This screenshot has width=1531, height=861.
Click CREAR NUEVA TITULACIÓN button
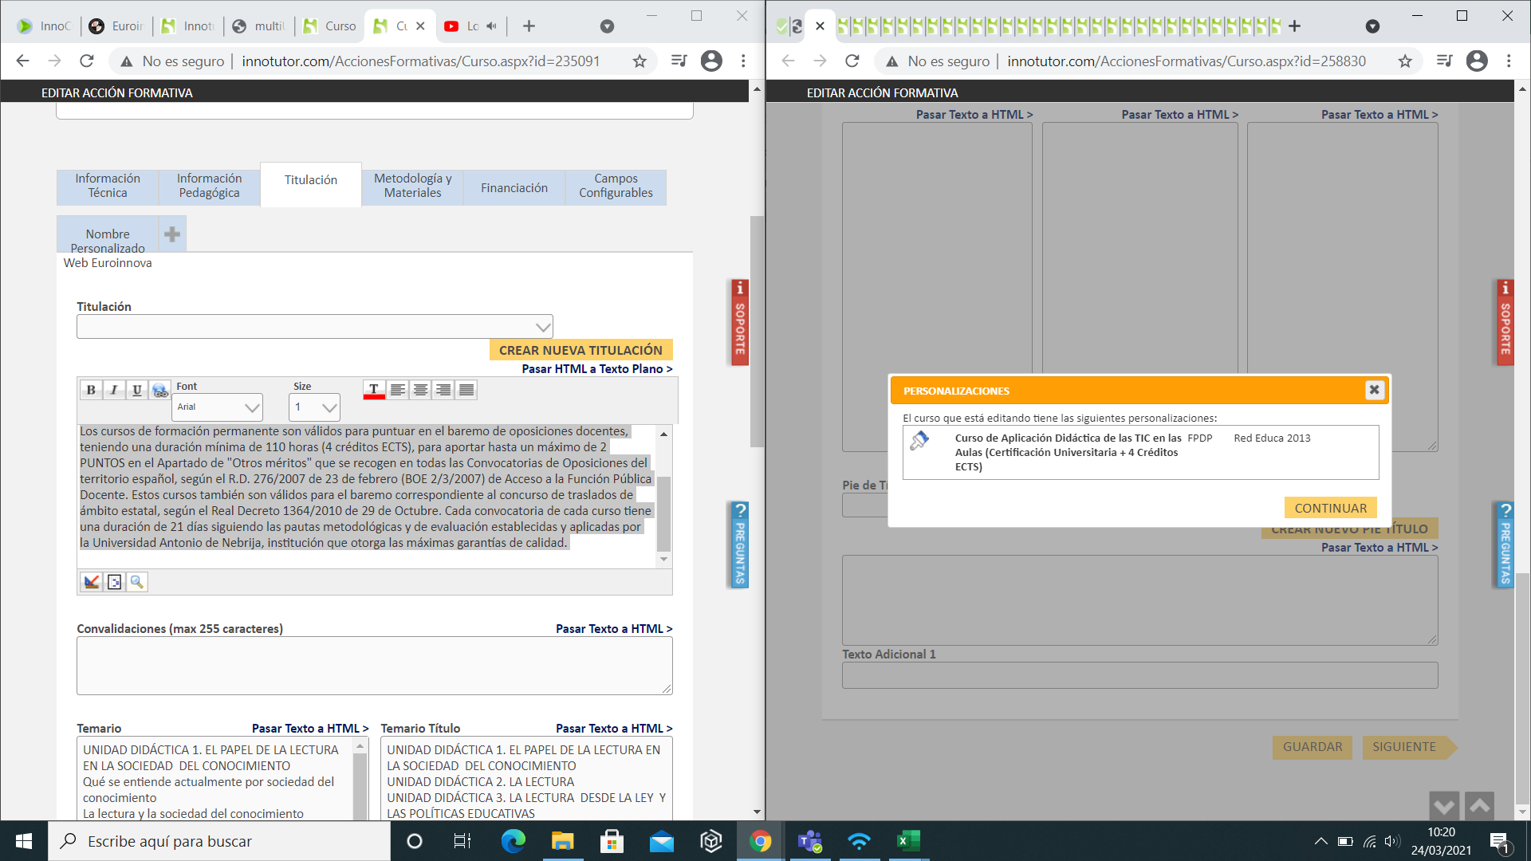click(x=581, y=350)
